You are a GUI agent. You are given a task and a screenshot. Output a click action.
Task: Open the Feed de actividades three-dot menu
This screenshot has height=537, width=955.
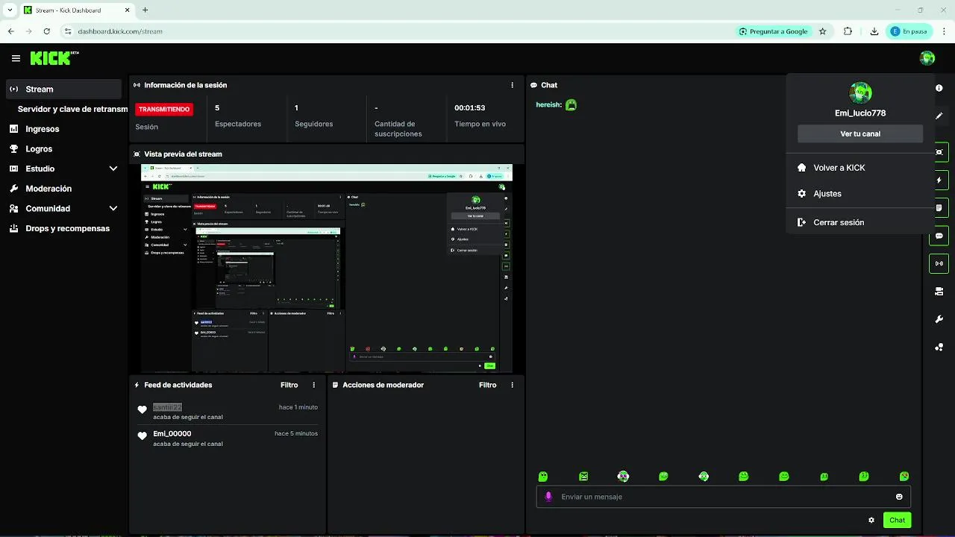313,385
